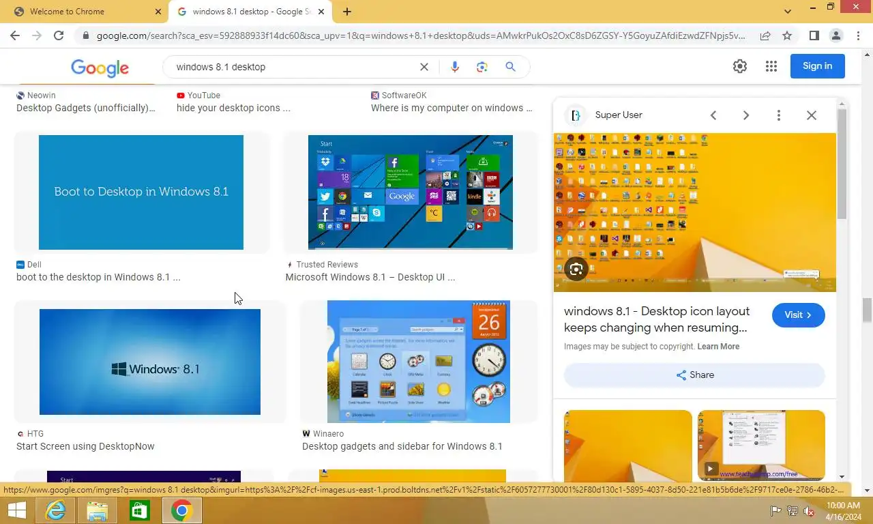Show next image in preview panel
Screen dimensions: 873x524
coord(746,115)
